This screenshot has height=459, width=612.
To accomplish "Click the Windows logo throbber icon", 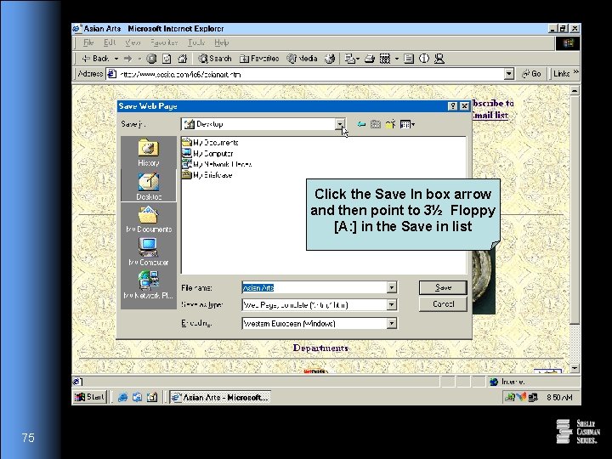I will (x=568, y=43).
